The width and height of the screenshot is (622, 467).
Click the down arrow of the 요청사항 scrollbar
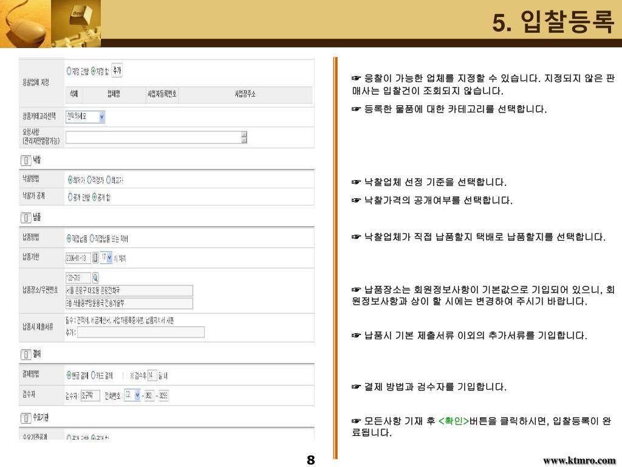point(244,140)
